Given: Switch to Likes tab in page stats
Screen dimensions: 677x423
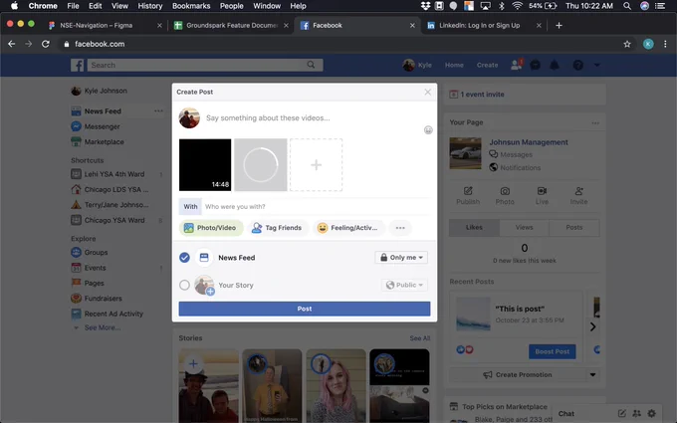Looking at the screenshot, I should tap(474, 228).
